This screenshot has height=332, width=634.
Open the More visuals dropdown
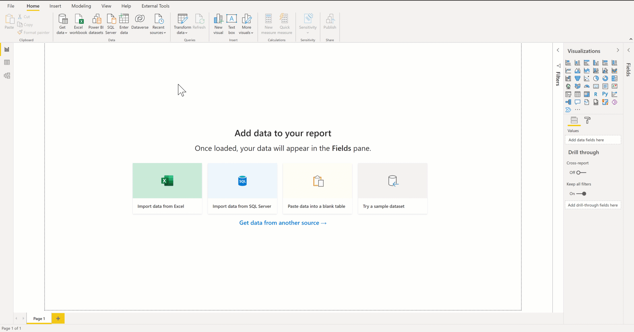pos(246,24)
